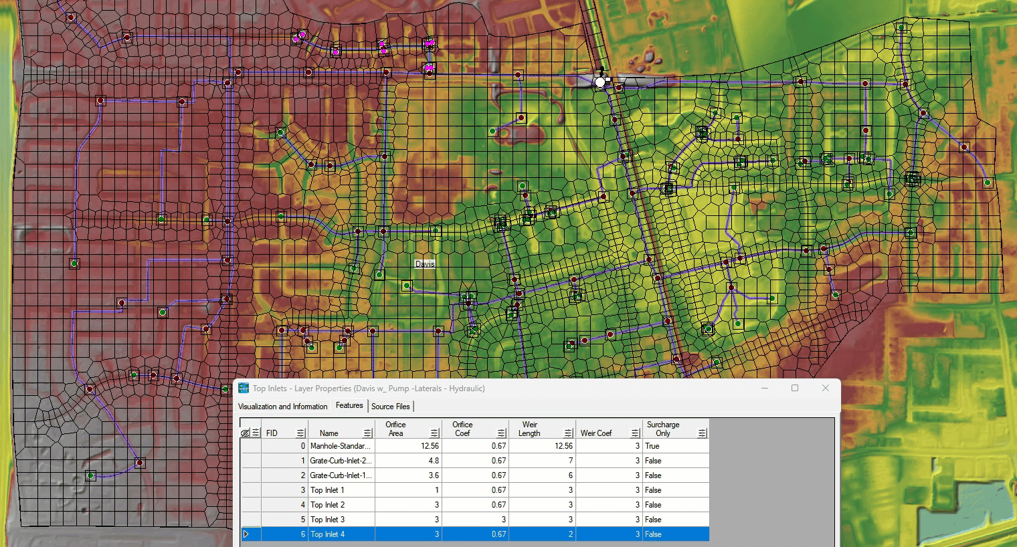Click the Layer Properties window app icon
This screenshot has width=1017, height=547.
point(244,389)
